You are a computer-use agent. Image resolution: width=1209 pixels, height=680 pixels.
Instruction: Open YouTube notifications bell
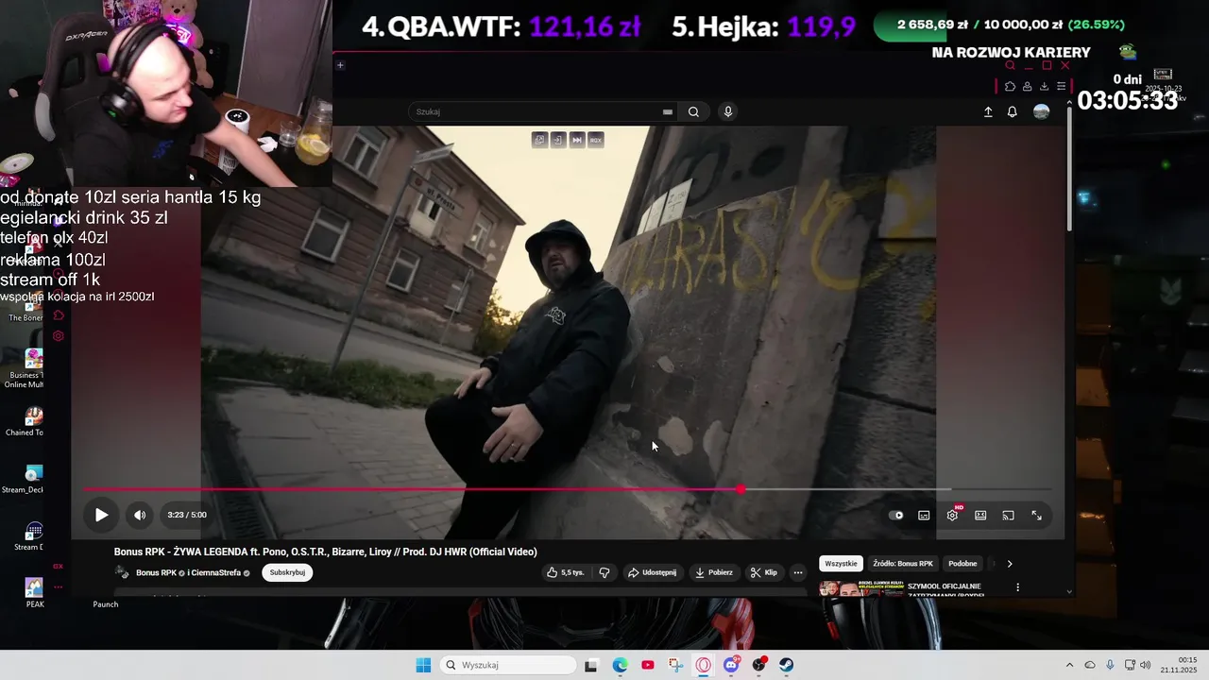click(x=1012, y=111)
